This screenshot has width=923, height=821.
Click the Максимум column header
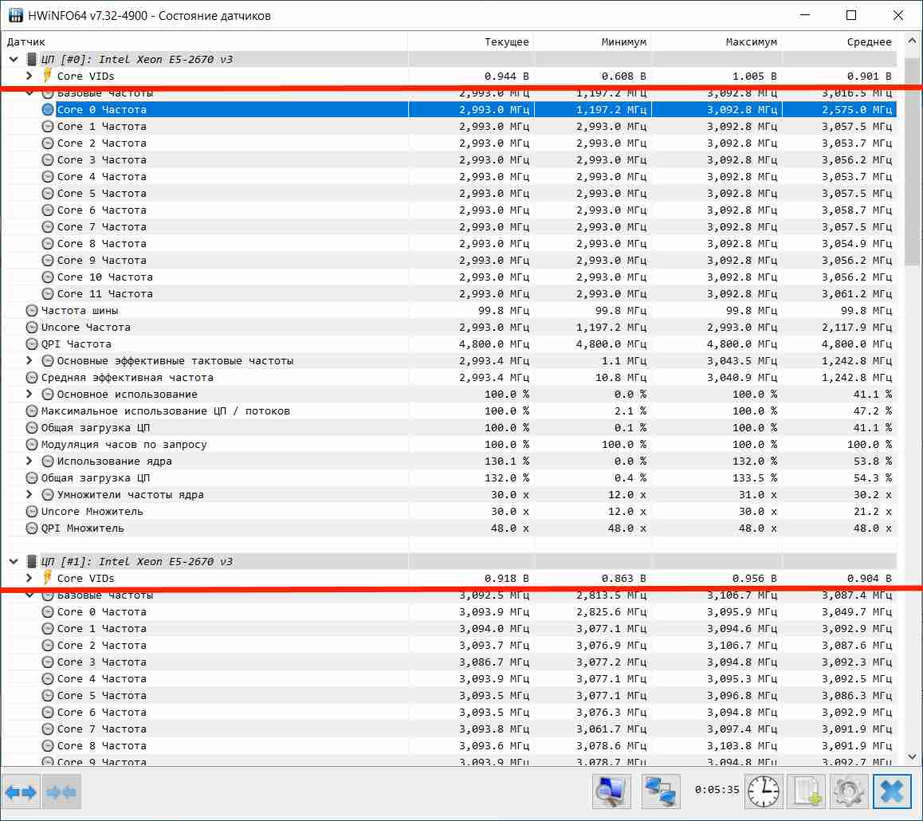[x=717, y=41]
